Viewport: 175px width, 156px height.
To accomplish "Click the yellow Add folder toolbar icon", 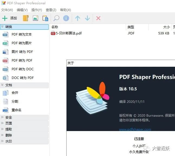I will [26, 18].
